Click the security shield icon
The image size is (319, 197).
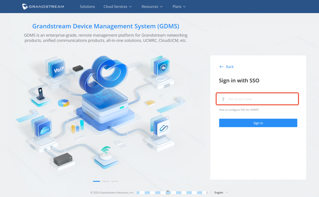click(x=163, y=67)
